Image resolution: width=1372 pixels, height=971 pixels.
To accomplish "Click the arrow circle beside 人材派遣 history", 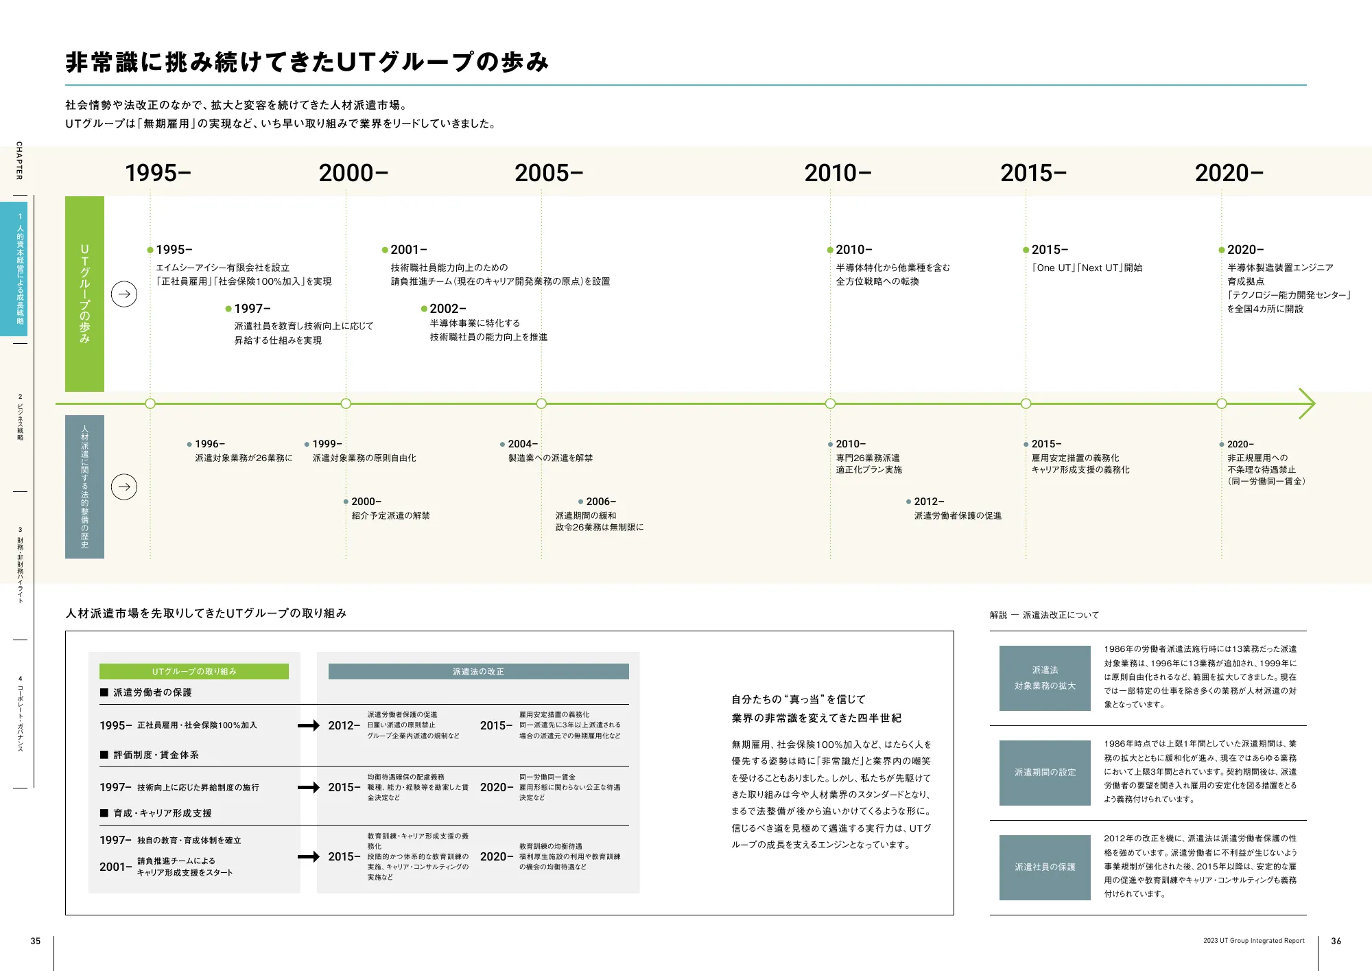I will tap(124, 487).
